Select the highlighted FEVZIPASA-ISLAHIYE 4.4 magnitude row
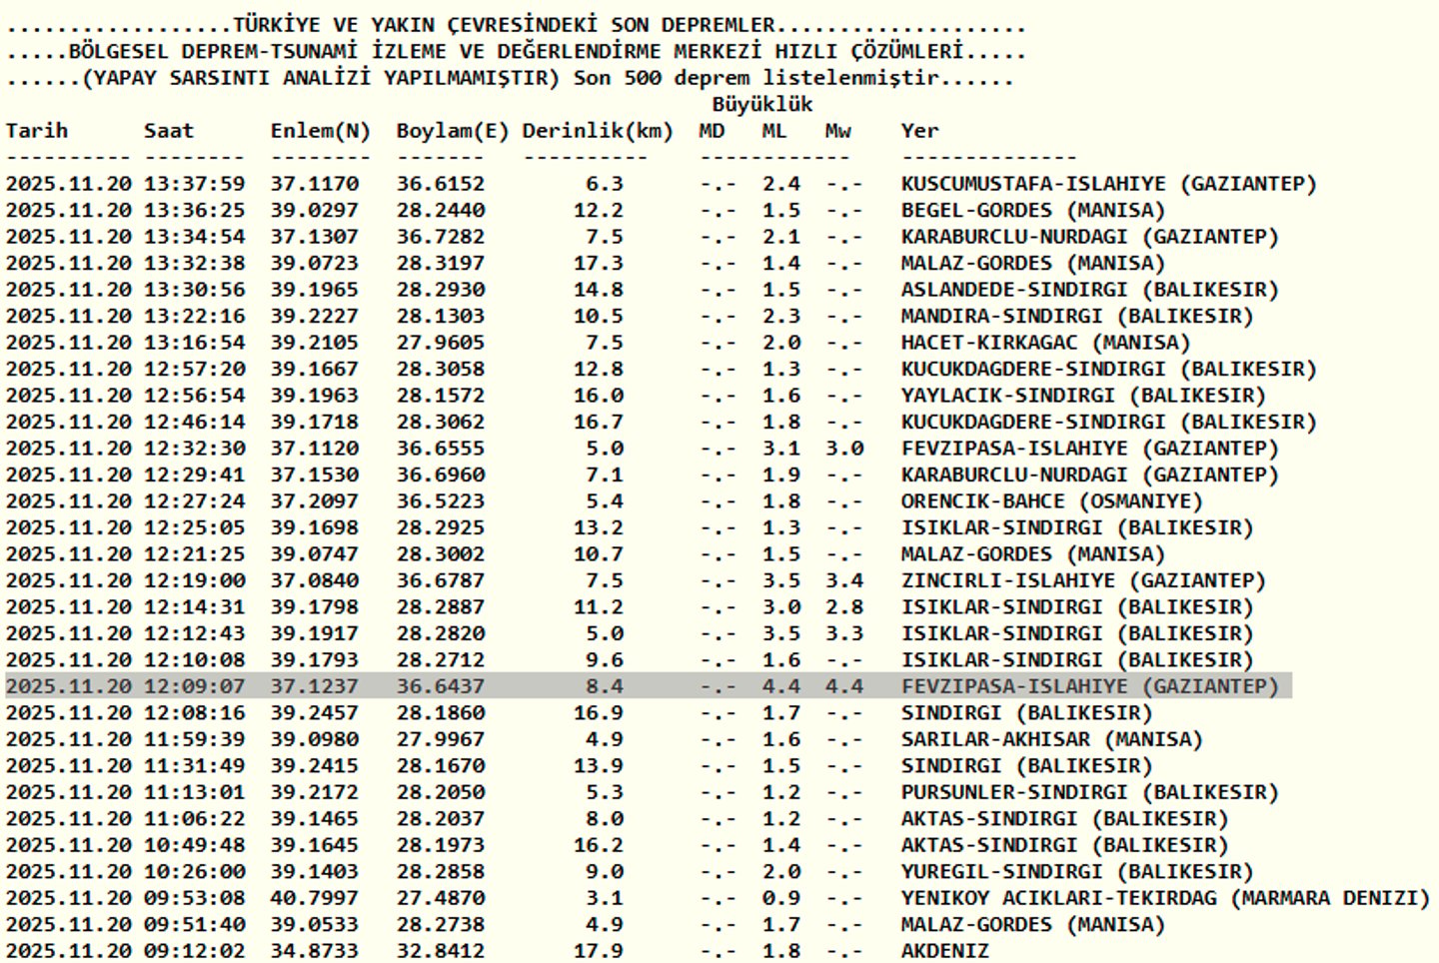 pyautogui.click(x=648, y=686)
